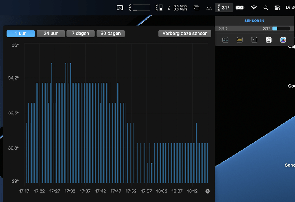295x202 pixels.
Task: Open the Wi-Fi menu
Action: click(254, 7)
